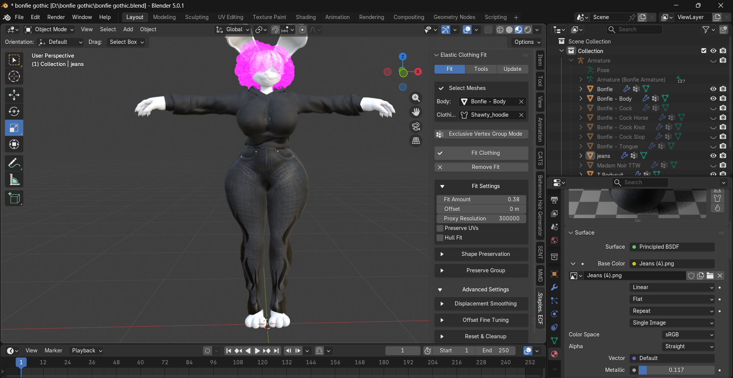Expand the Displacement Smoothing section

click(481, 304)
